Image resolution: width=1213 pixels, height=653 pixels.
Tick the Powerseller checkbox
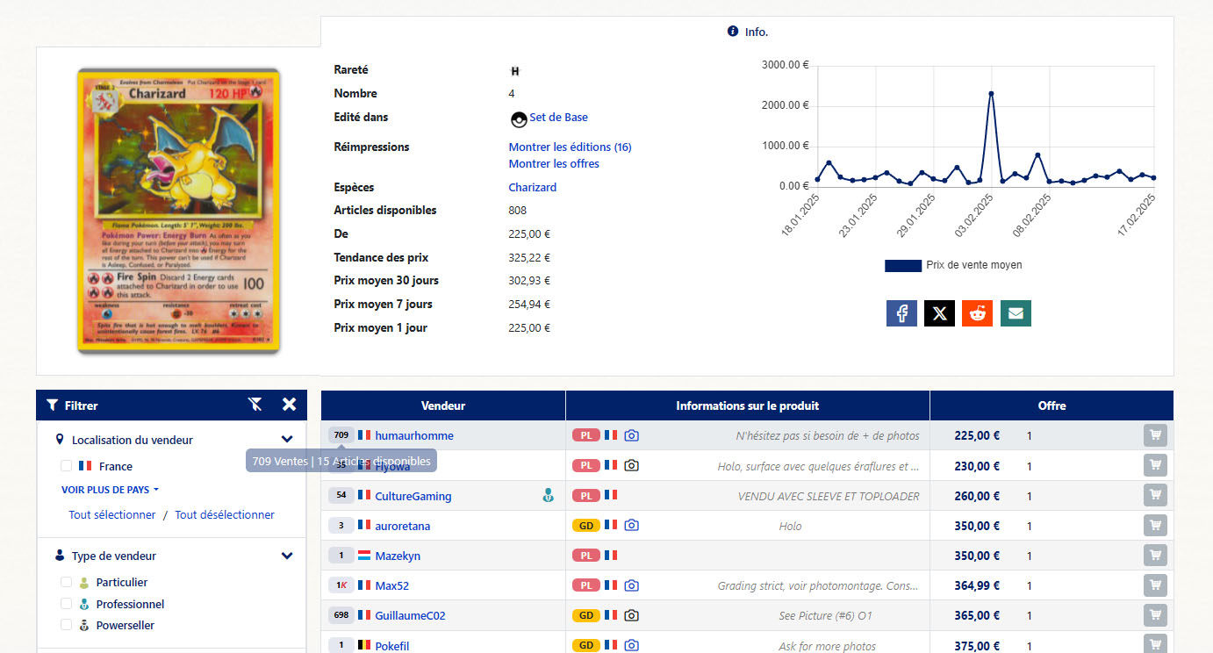(67, 625)
